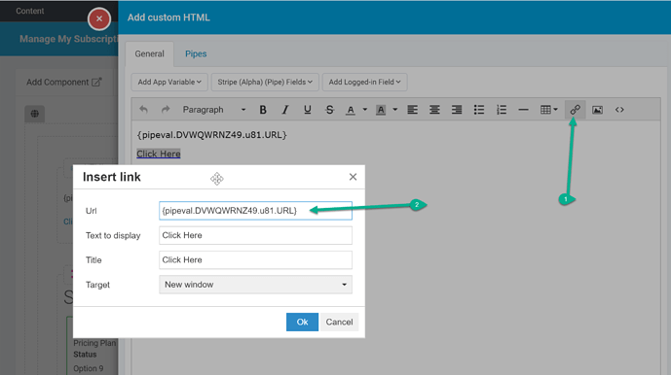The height and width of the screenshot is (375, 671).
Task: Align text right
Action: pos(457,110)
